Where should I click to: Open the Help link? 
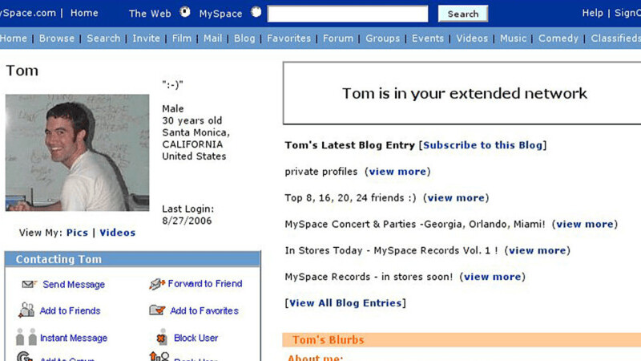[592, 13]
